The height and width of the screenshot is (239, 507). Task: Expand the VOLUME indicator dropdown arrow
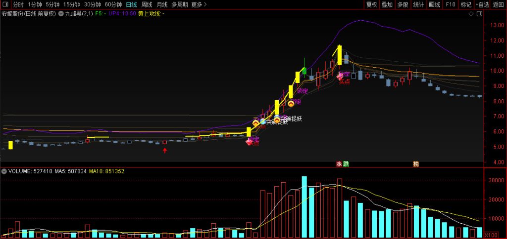4,171
